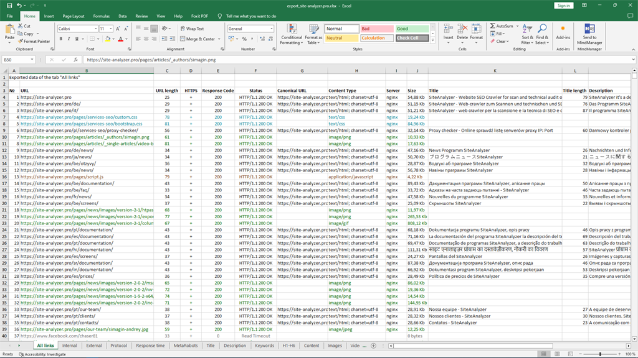Open the font size dropdown
The width and height of the screenshot is (638, 358).
(111, 29)
